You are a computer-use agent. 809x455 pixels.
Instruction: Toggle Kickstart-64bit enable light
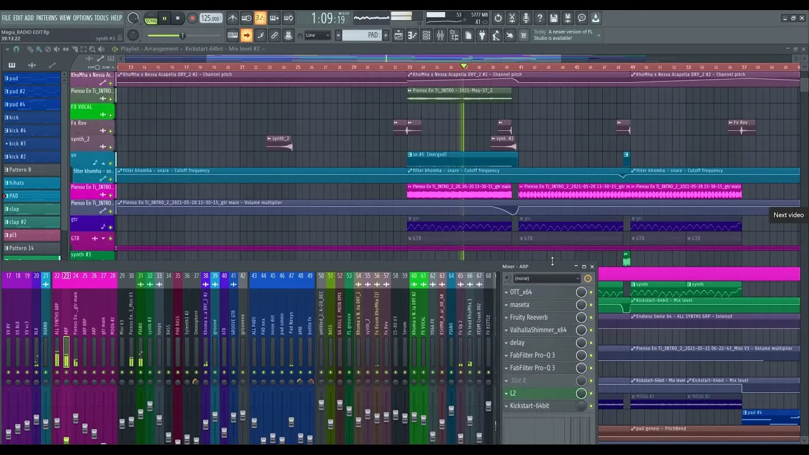coord(592,406)
